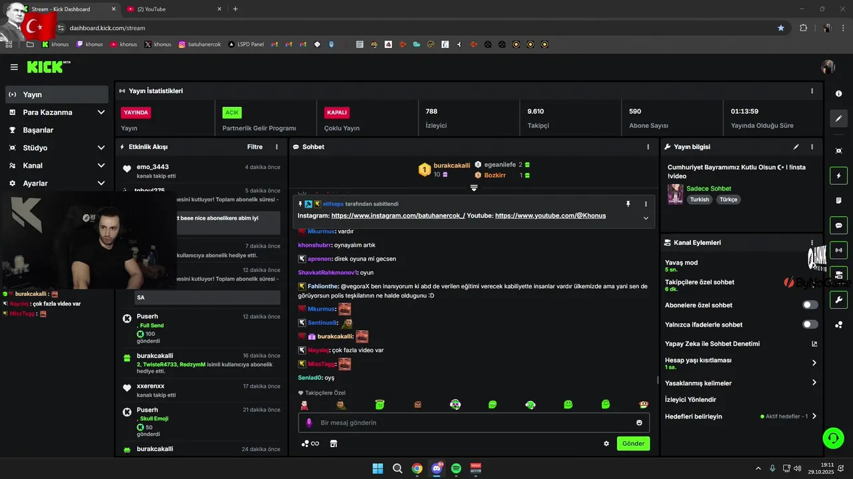Select Yayın in the left sidebar
This screenshot has height=479, width=853.
(57, 94)
